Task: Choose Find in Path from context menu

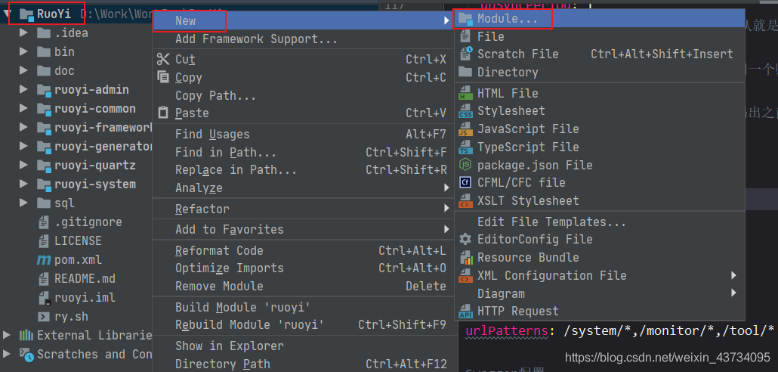Action: click(225, 152)
